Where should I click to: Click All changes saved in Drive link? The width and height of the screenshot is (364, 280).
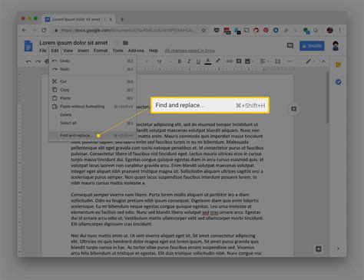tap(190, 51)
